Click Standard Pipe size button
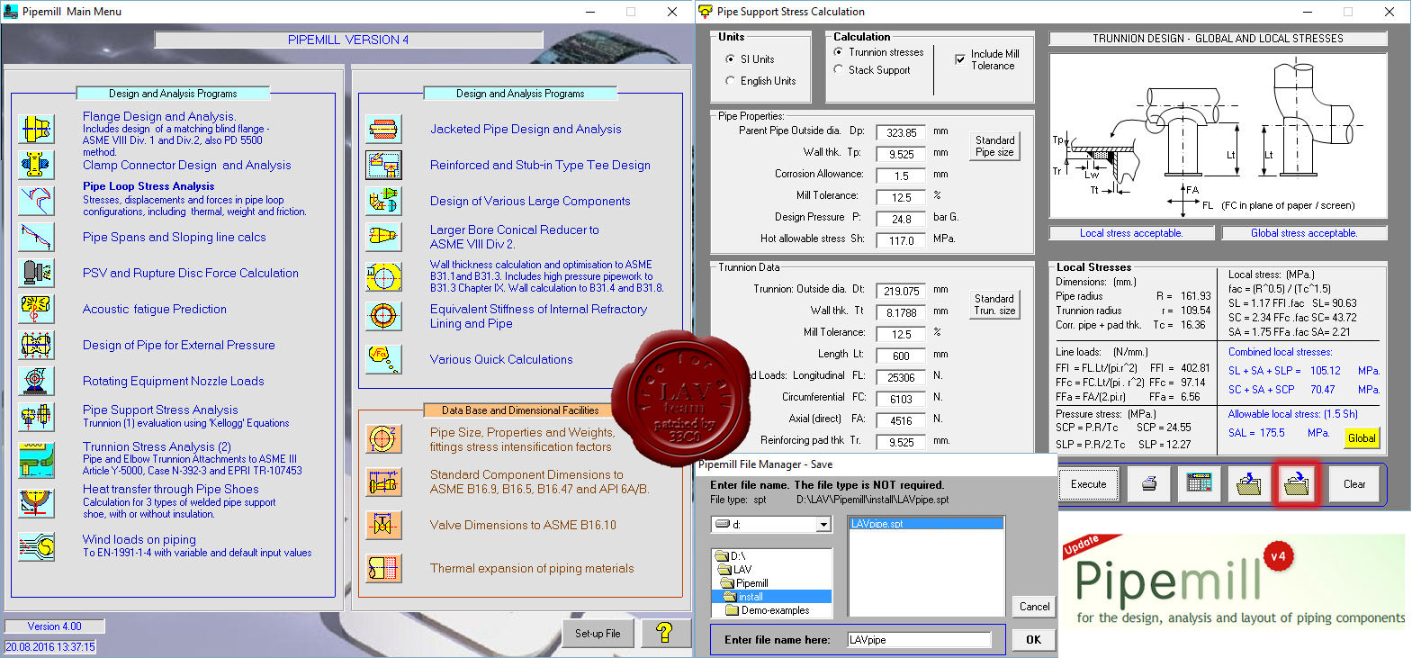The height and width of the screenshot is (658, 1412). 994,147
